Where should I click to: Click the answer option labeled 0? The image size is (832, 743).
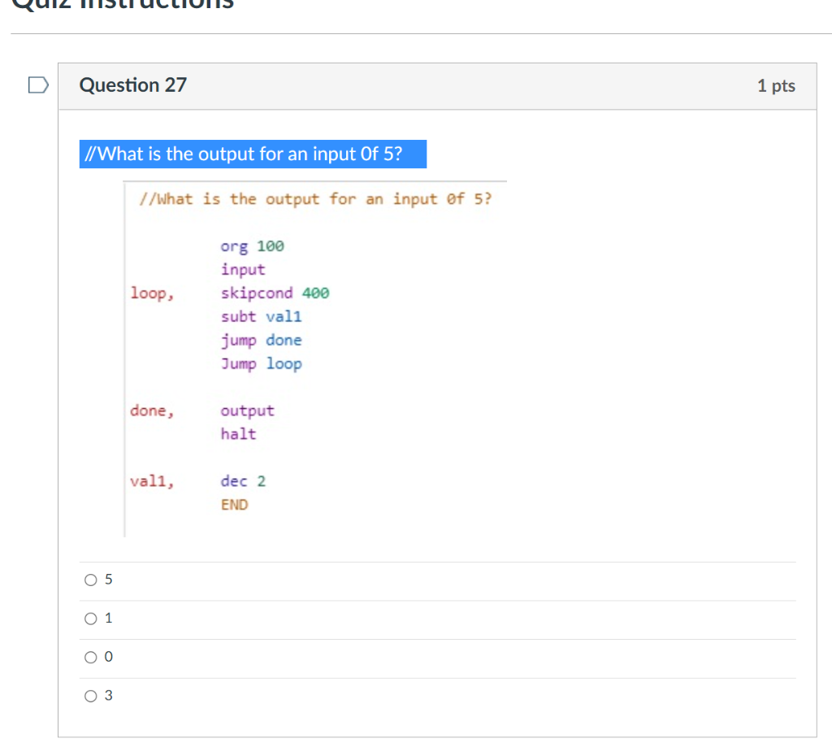(x=106, y=656)
